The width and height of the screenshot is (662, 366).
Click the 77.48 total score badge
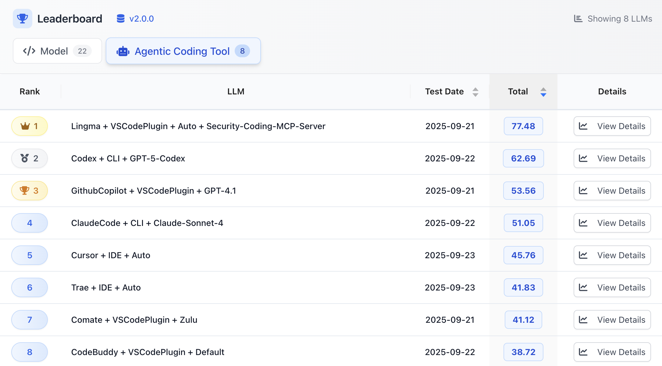523,126
